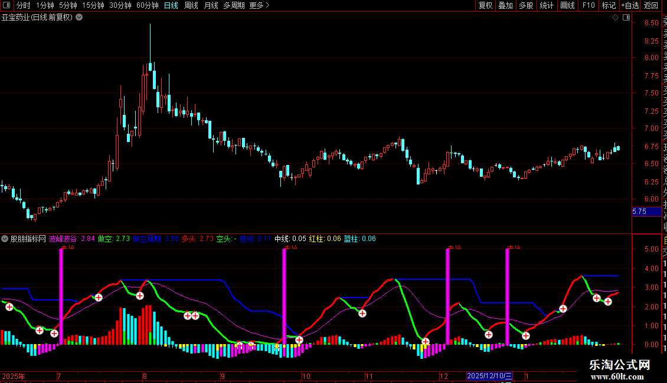Expand the 股朋指标网 indicator dropdown
Viewport: 667px width, 383px height.
(x=5, y=239)
